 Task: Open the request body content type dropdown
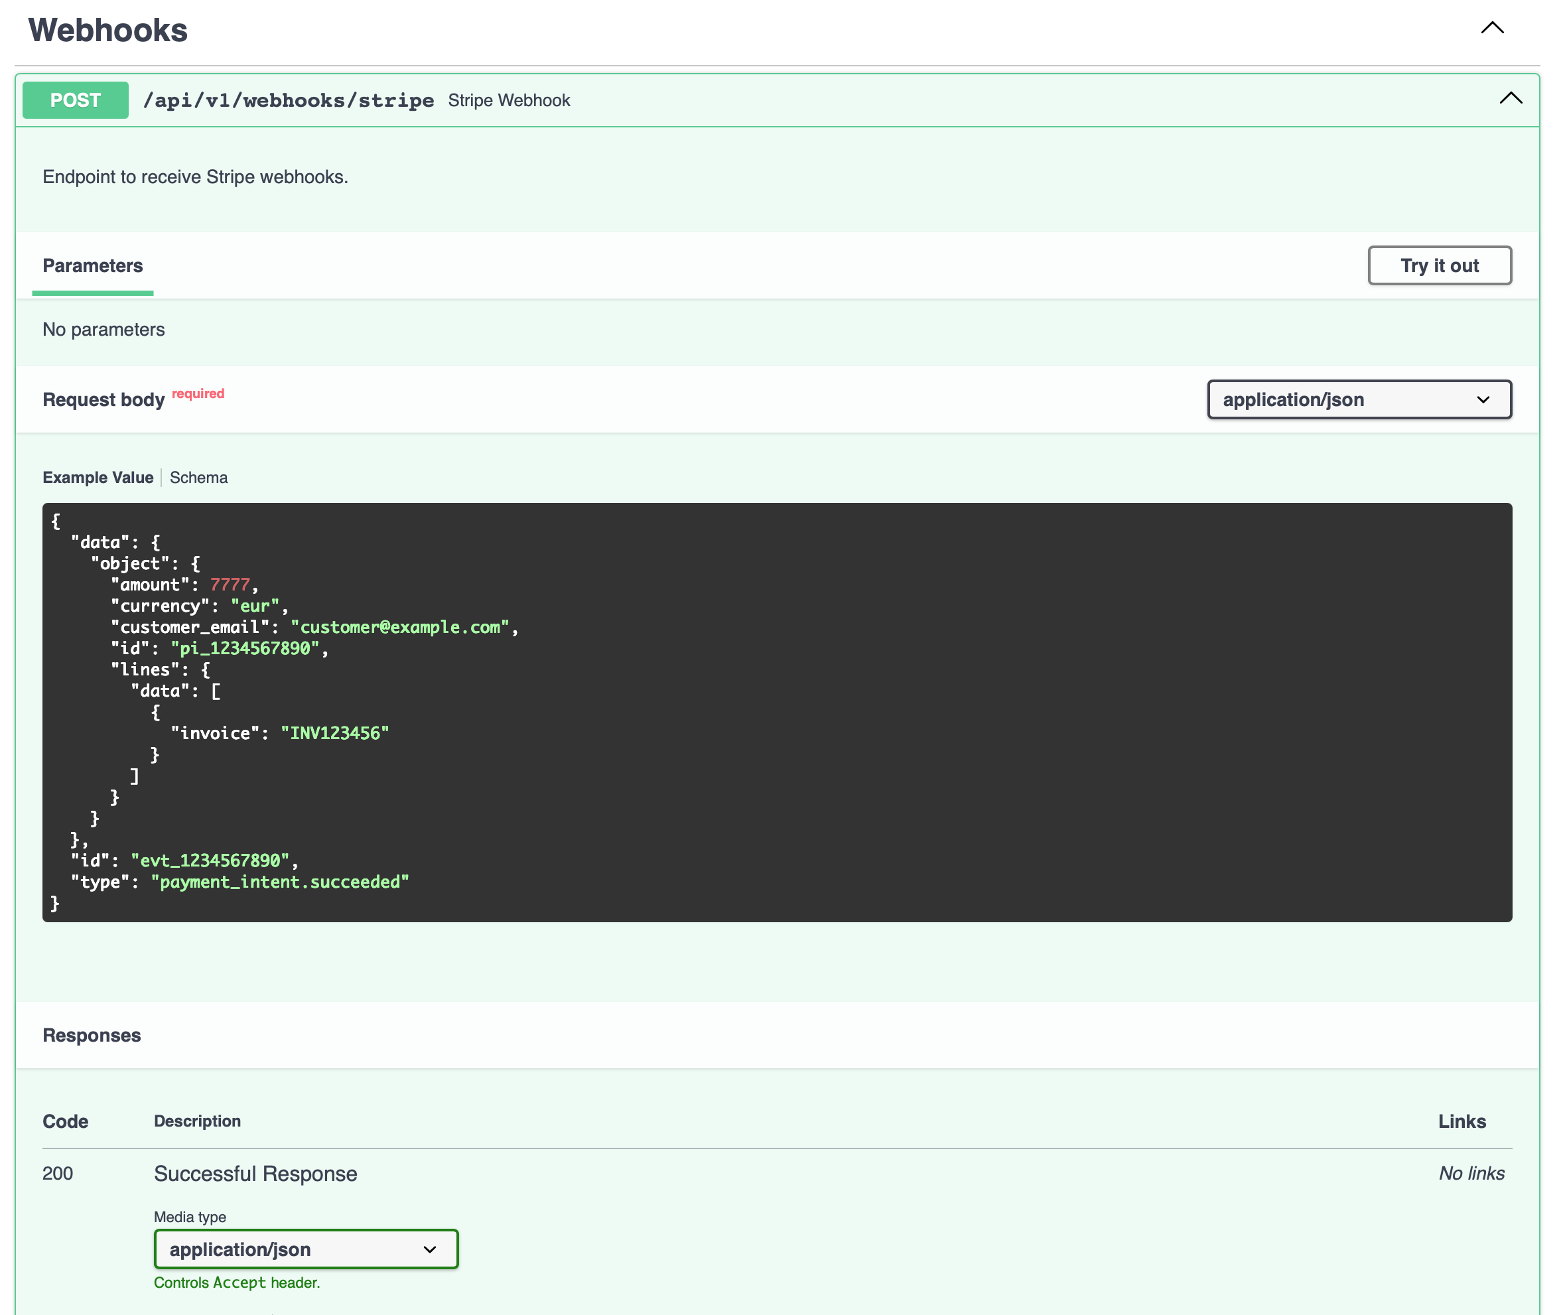pyautogui.click(x=1359, y=399)
